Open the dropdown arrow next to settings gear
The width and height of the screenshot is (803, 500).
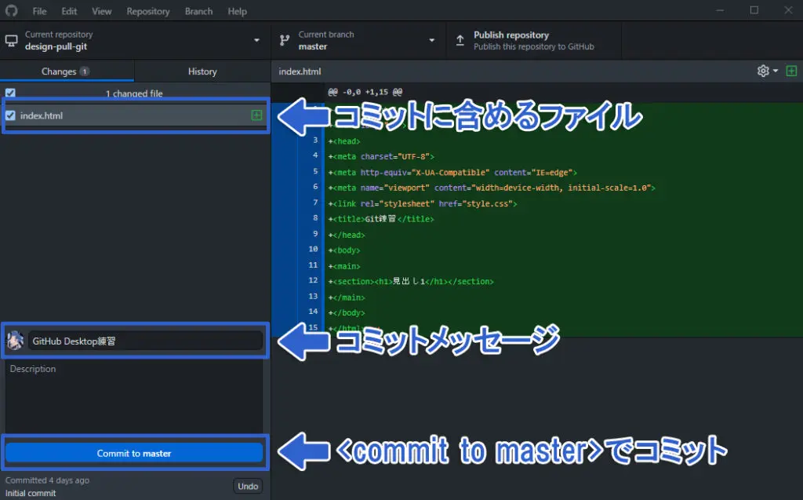pos(776,71)
